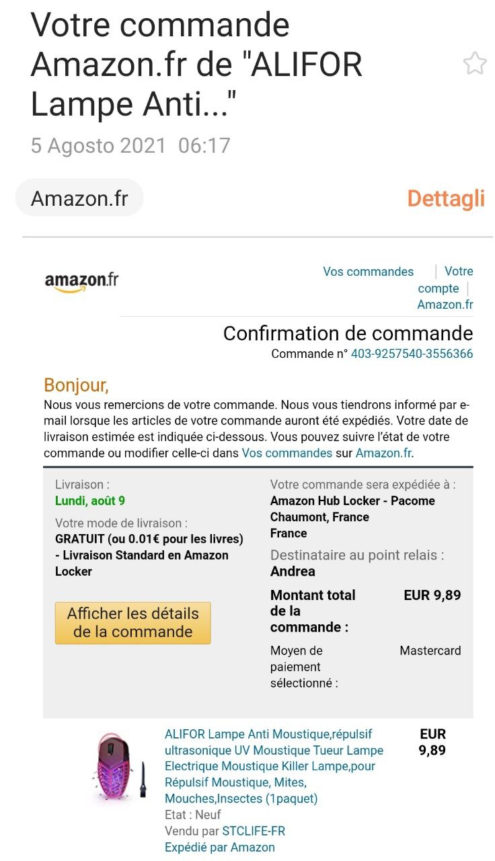This screenshot has height=861, width=495.
Task: Tap Confirmation de commande heading
Action: pos(348,334)
